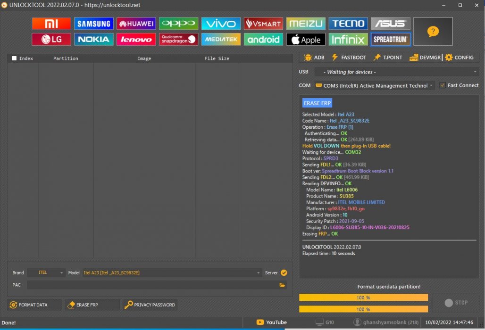Select the Huawei brand logo
Viewport: 485px width, 330px height.
pos(136,24)
